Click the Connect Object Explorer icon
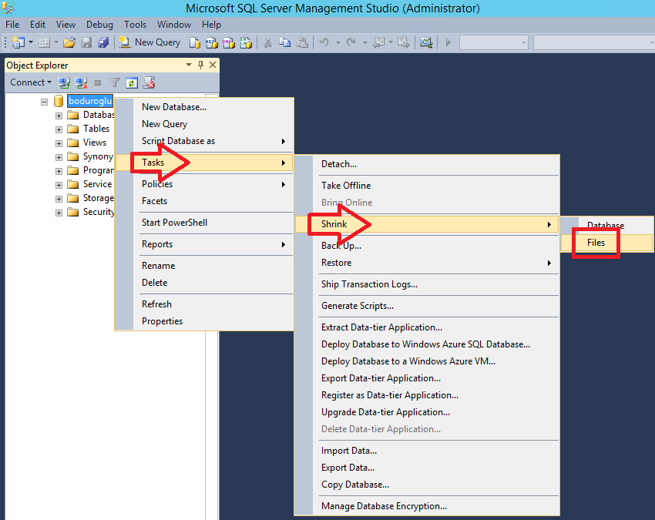Image resolution: width=655 pixels, height=520 pixels. tap(64, 82)
